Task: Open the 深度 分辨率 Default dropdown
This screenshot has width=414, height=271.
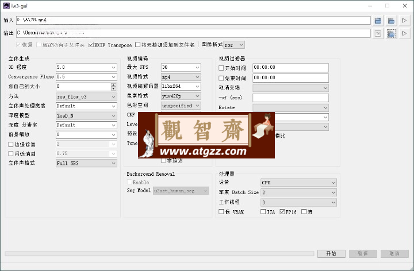Action: (x=86, y=125)
